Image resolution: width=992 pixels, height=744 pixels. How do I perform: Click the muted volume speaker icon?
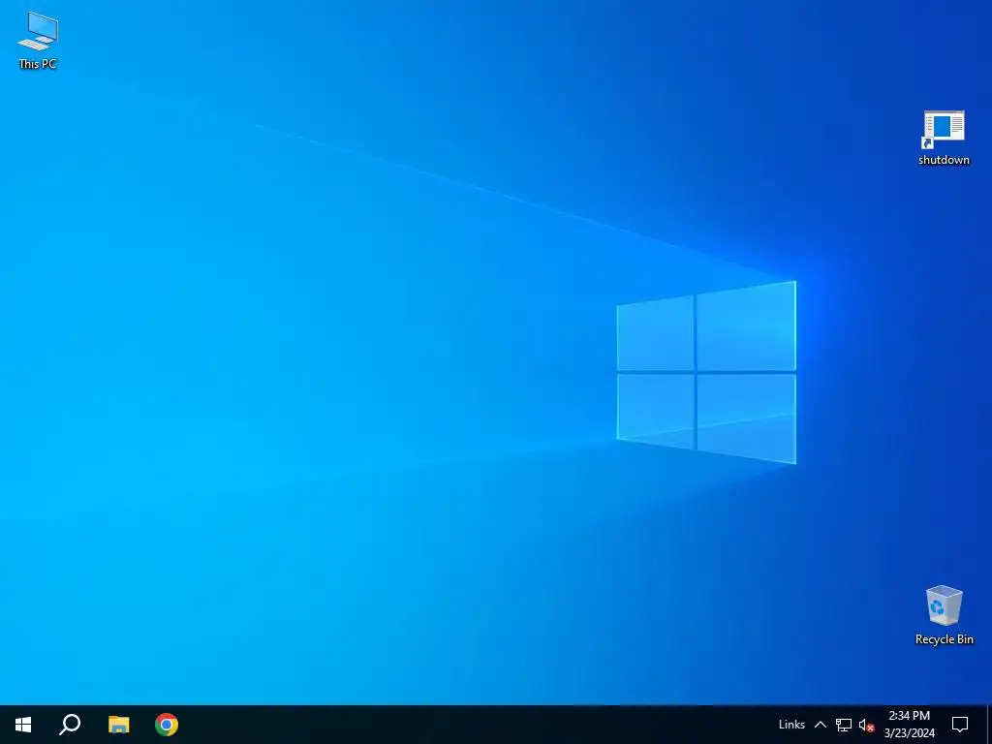click(x=866, y=725)
